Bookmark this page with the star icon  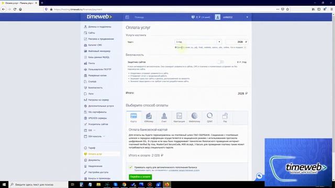(287, 9)
